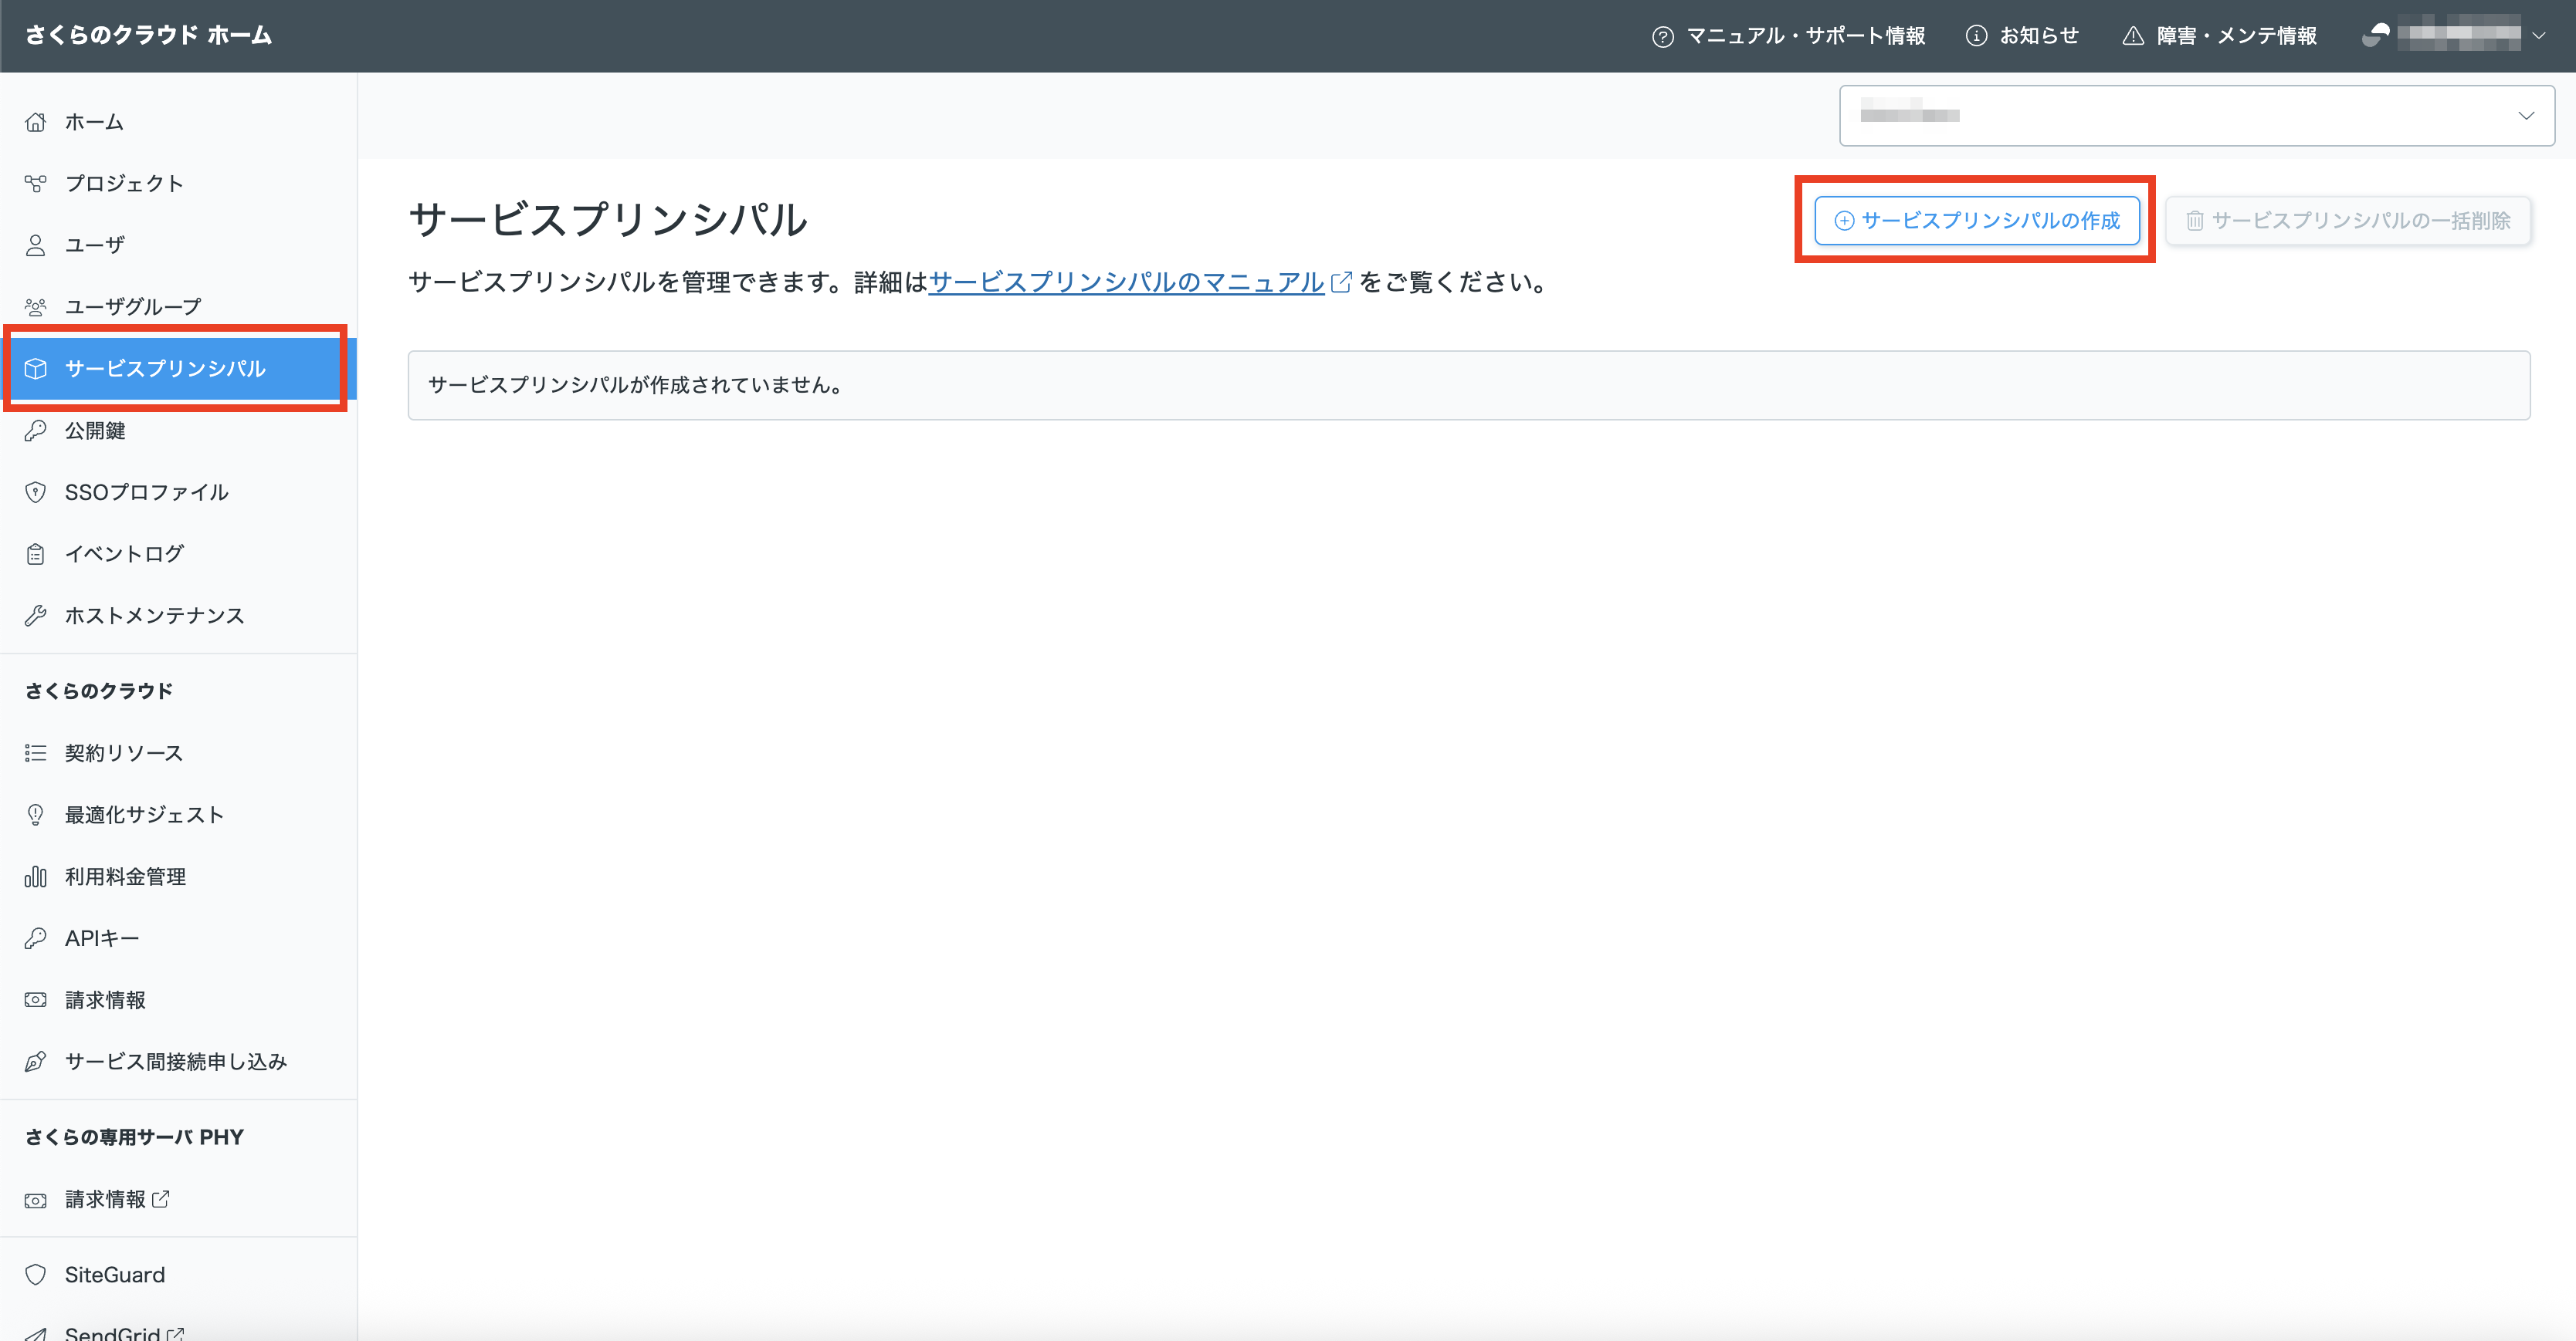Click the service connection application pen icon

tap(36, 1062)
